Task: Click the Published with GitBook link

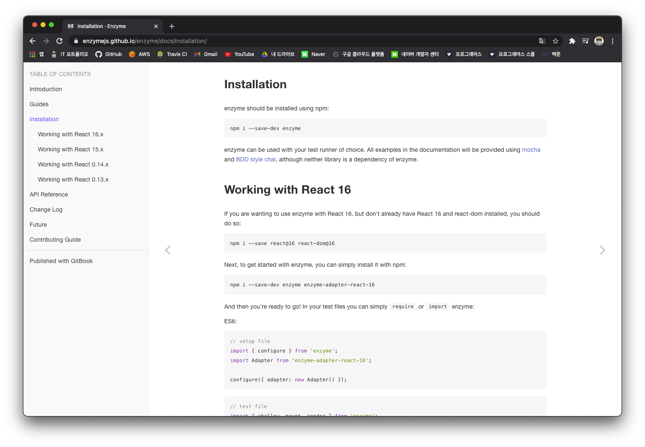Action: coord(61,261)
